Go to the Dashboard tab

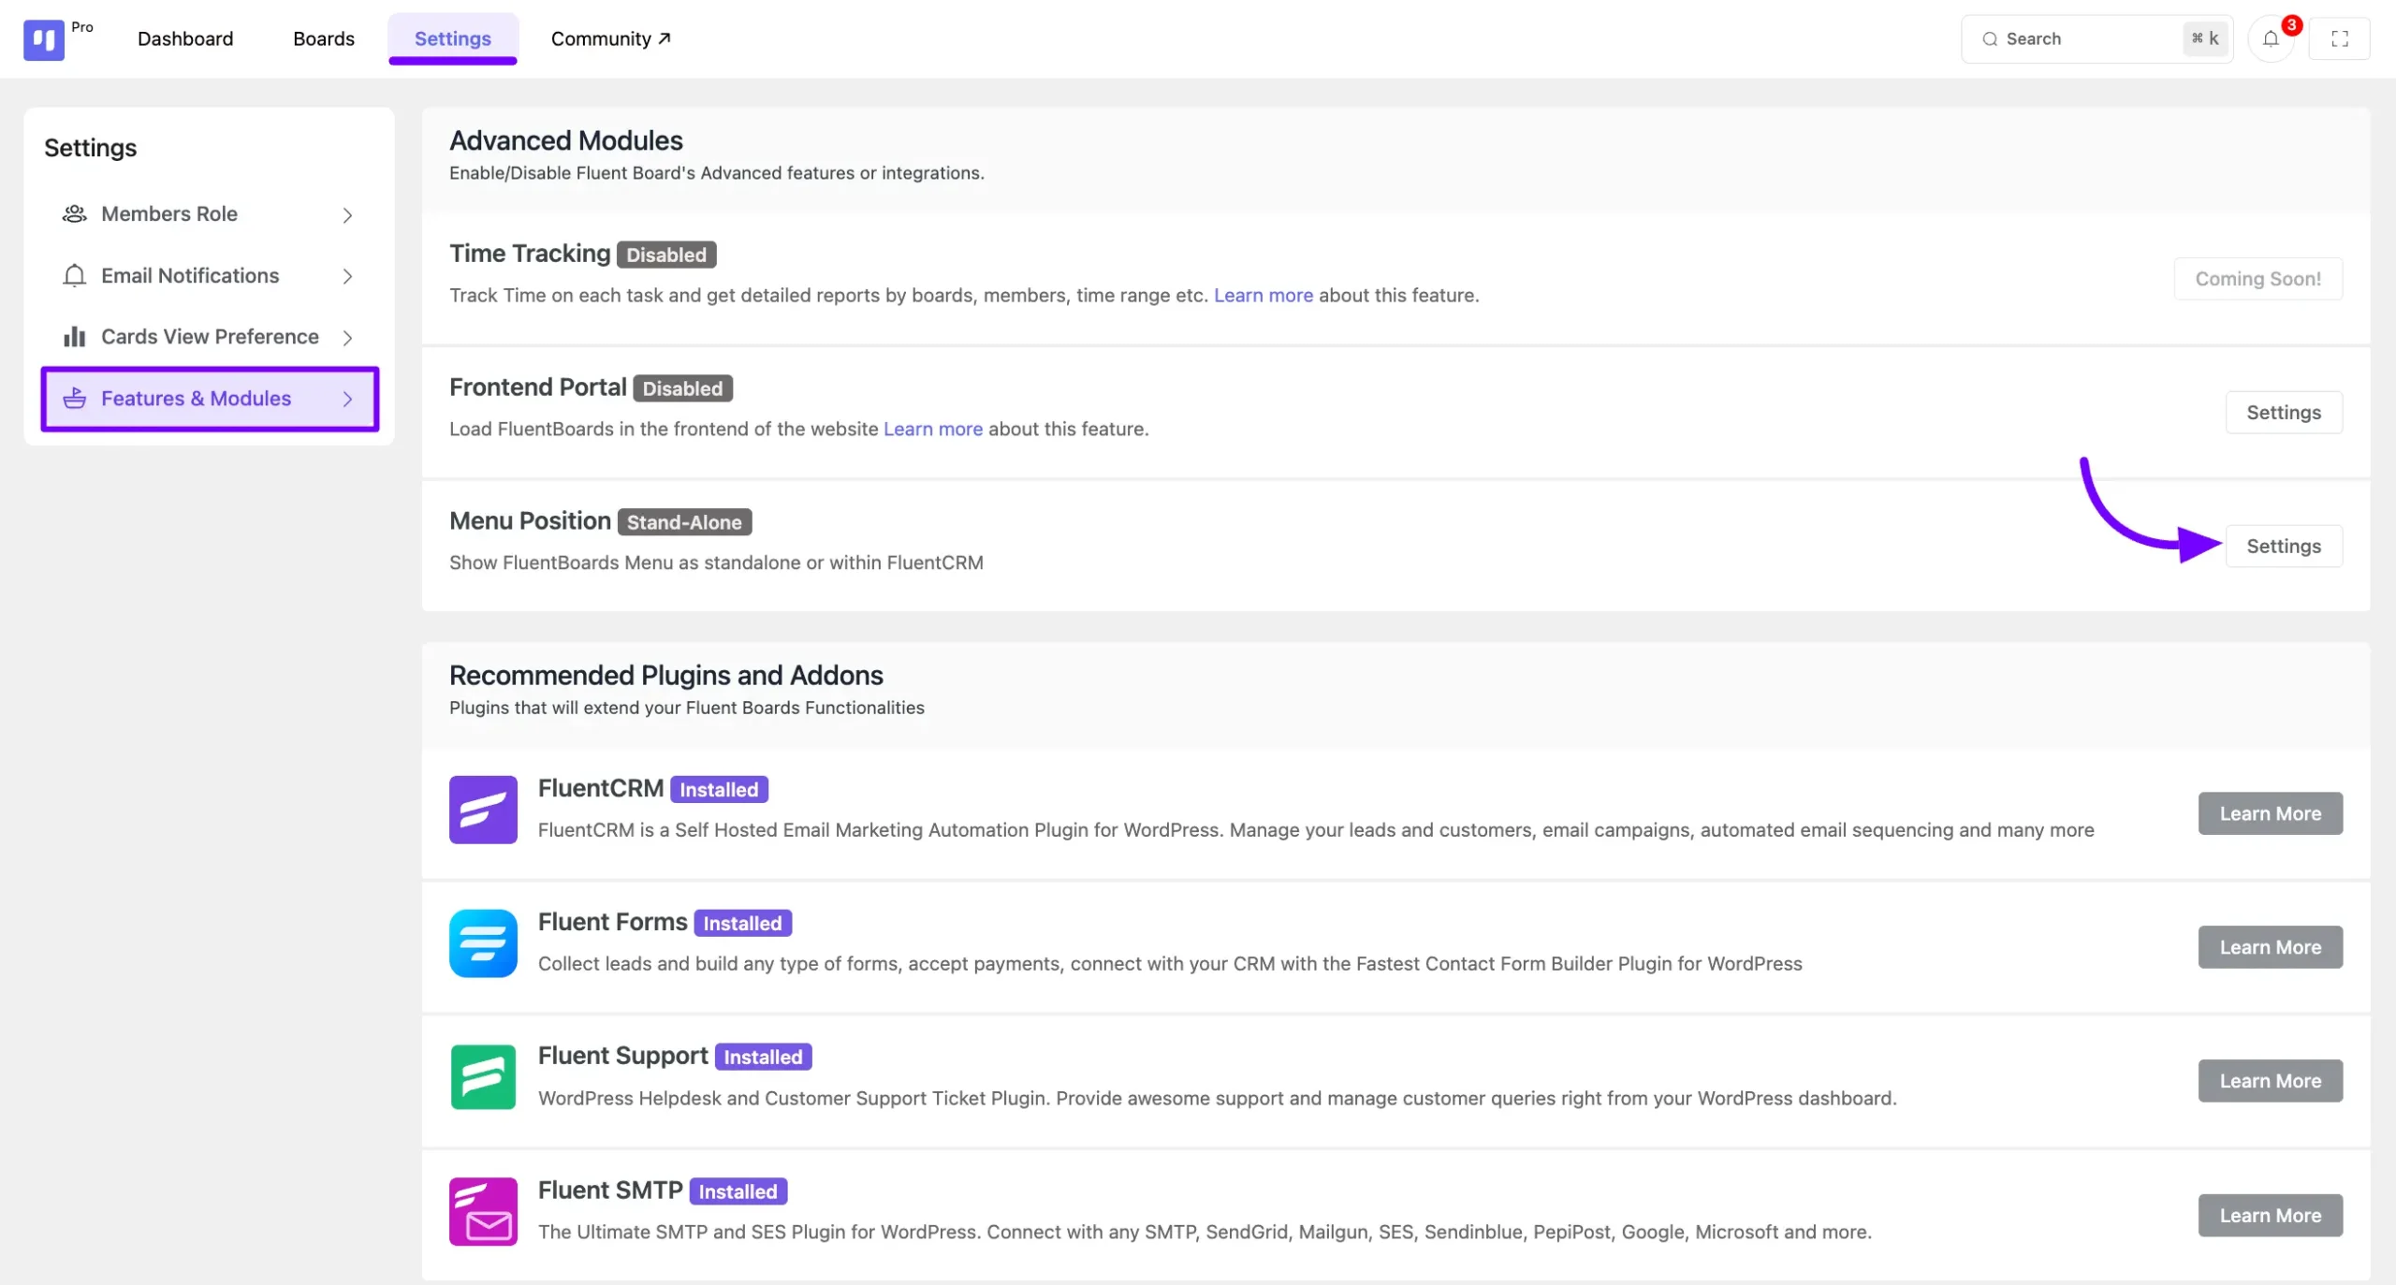tap(185, 39)
